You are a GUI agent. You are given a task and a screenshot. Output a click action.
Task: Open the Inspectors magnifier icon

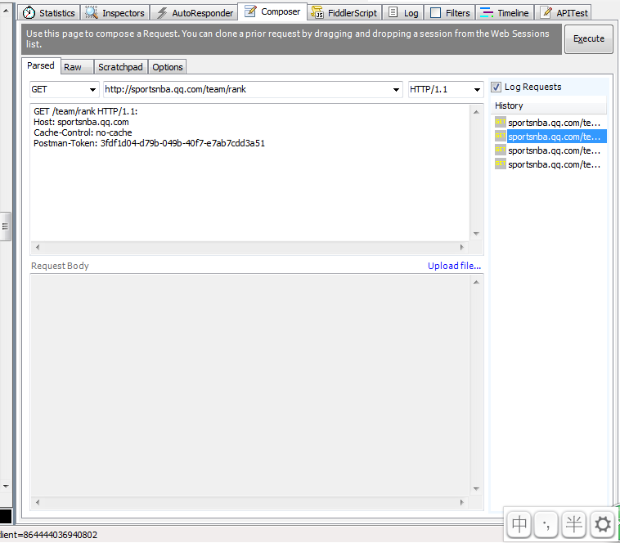(92, 12)
